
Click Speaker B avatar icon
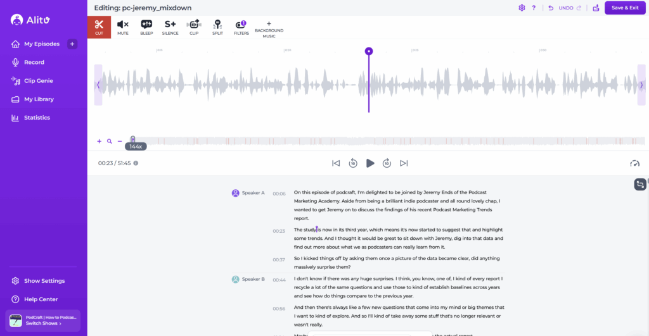point(236,280)
